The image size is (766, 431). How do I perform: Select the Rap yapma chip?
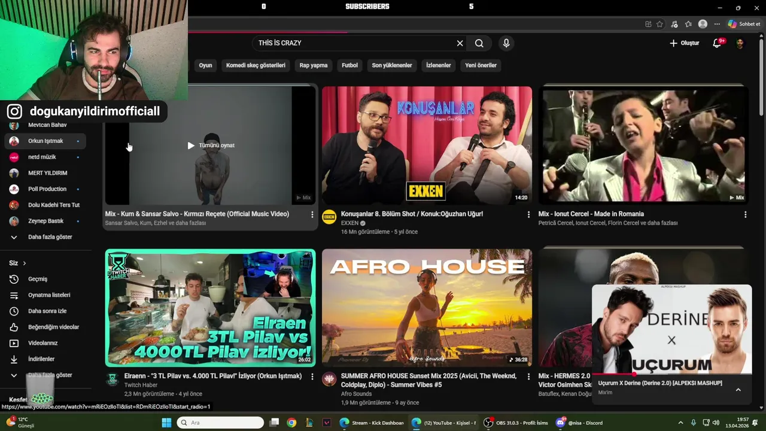pyautogui.click(x=314, y=65)
